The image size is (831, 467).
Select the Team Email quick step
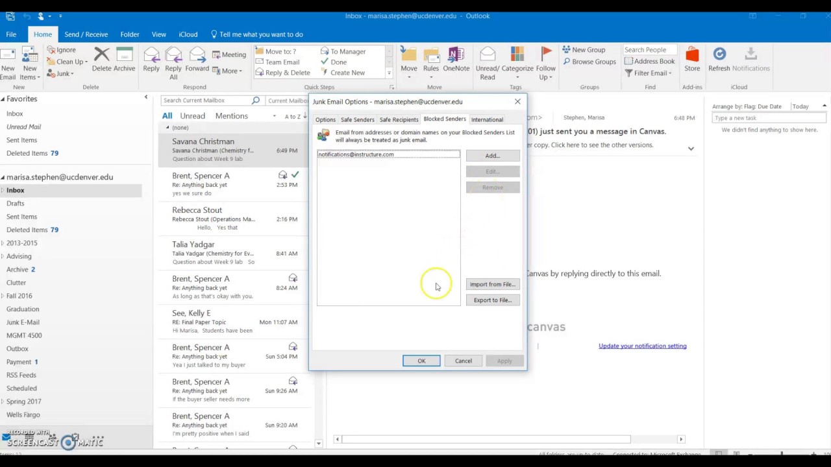click(277, 62)
